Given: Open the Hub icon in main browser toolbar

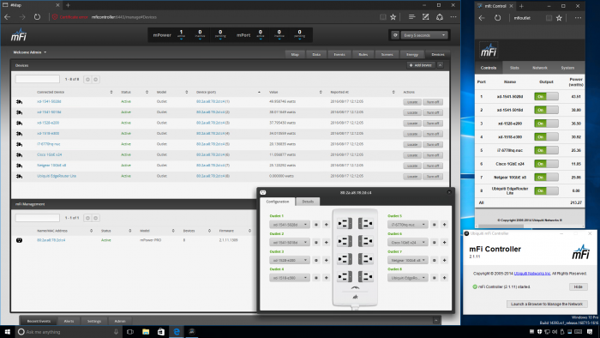Looking at the screenshot, I should [411, 17].
